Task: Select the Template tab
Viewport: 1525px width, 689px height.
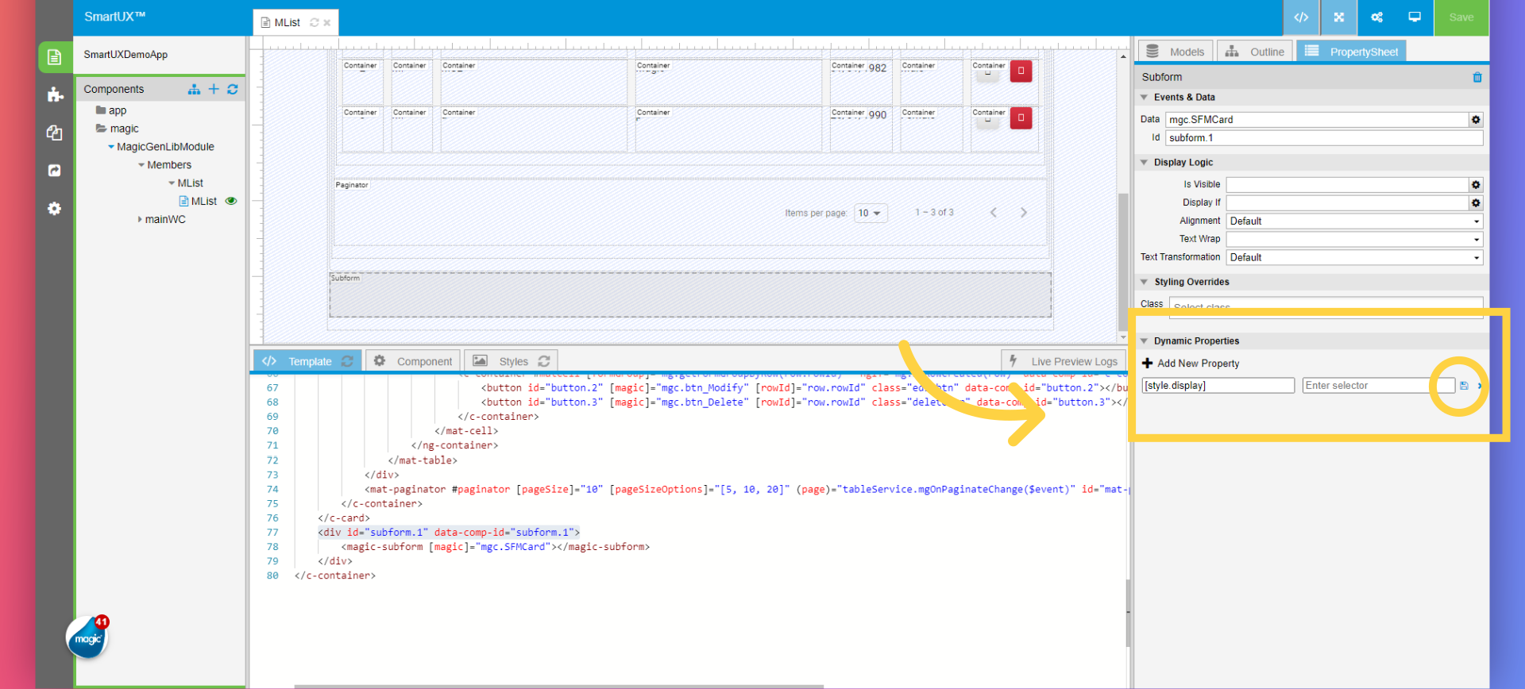Action: 307,361
